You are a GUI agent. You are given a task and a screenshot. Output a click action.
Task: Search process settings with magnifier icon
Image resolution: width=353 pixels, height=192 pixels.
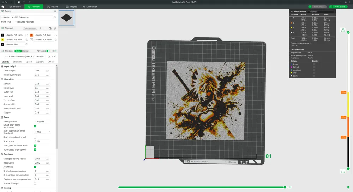click(x=55, y=57)
